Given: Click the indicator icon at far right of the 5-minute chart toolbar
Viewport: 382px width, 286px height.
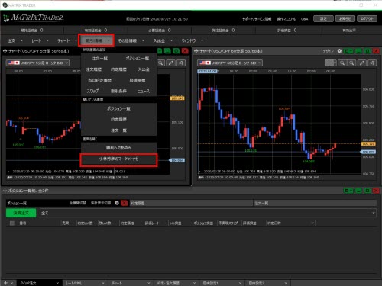Looking at the screenshot, I should click(181, 63).
